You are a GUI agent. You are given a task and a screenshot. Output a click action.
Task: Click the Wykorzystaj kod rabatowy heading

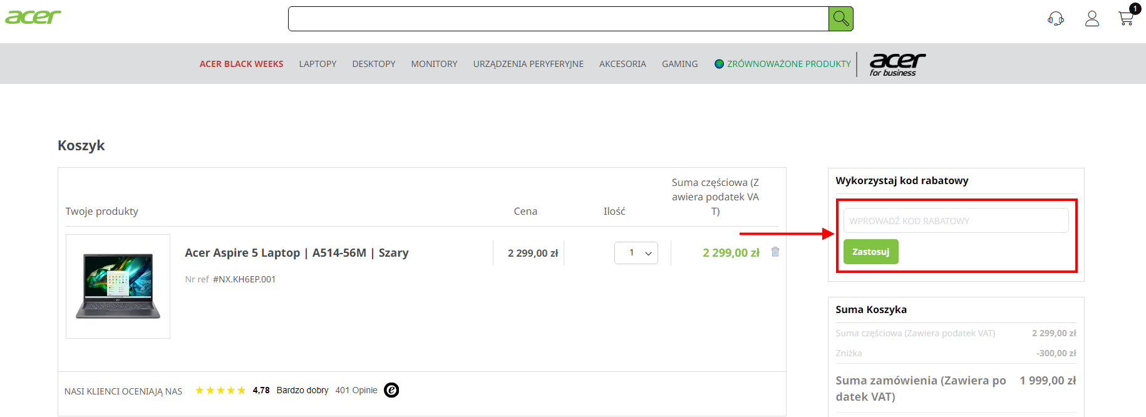[x=902, y=180]
